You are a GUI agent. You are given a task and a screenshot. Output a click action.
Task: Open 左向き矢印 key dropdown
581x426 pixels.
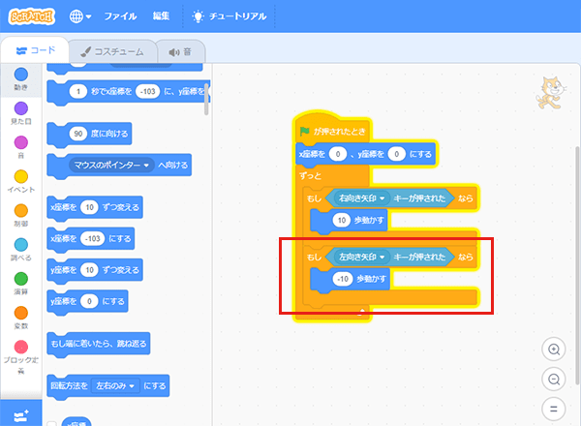361,257
